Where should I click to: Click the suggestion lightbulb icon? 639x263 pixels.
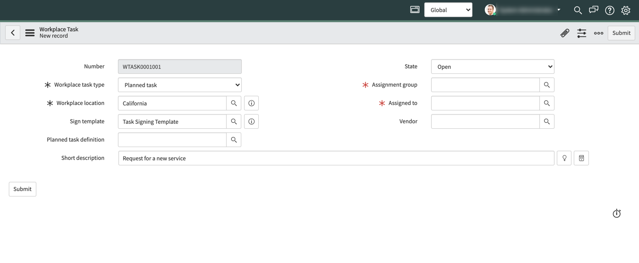[564, 158]
